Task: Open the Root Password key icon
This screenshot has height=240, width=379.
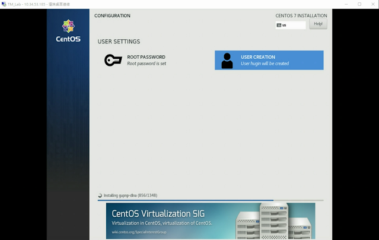Action: (x=113, y=60)
